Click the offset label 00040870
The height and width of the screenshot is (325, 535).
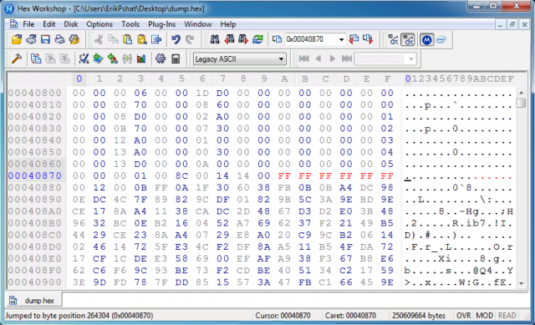click(35, 175)
